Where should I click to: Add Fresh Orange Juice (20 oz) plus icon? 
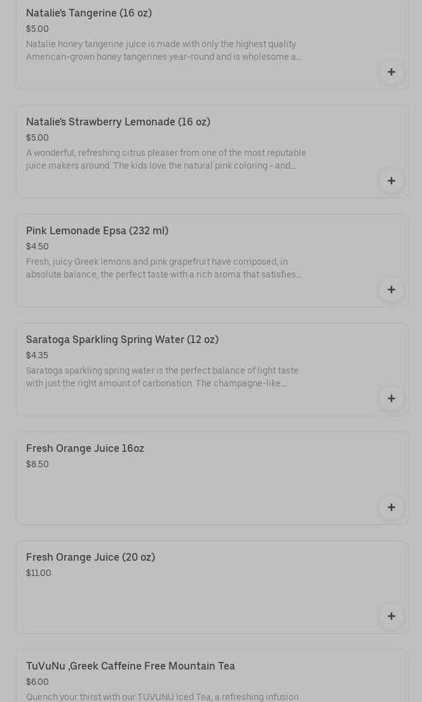click(391, 616)
